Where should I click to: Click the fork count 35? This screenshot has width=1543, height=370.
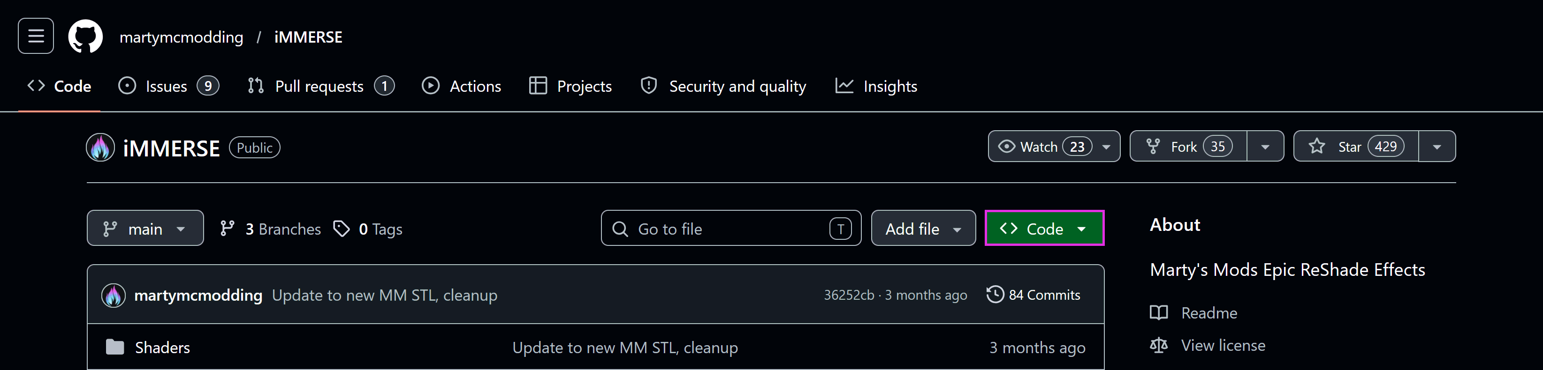(1218, 147)
